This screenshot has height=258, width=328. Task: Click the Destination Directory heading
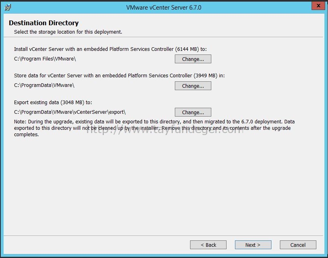[44, 23]
